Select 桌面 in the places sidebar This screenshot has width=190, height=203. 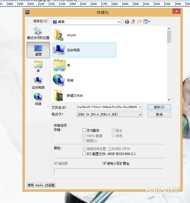(x=38, y=50)
